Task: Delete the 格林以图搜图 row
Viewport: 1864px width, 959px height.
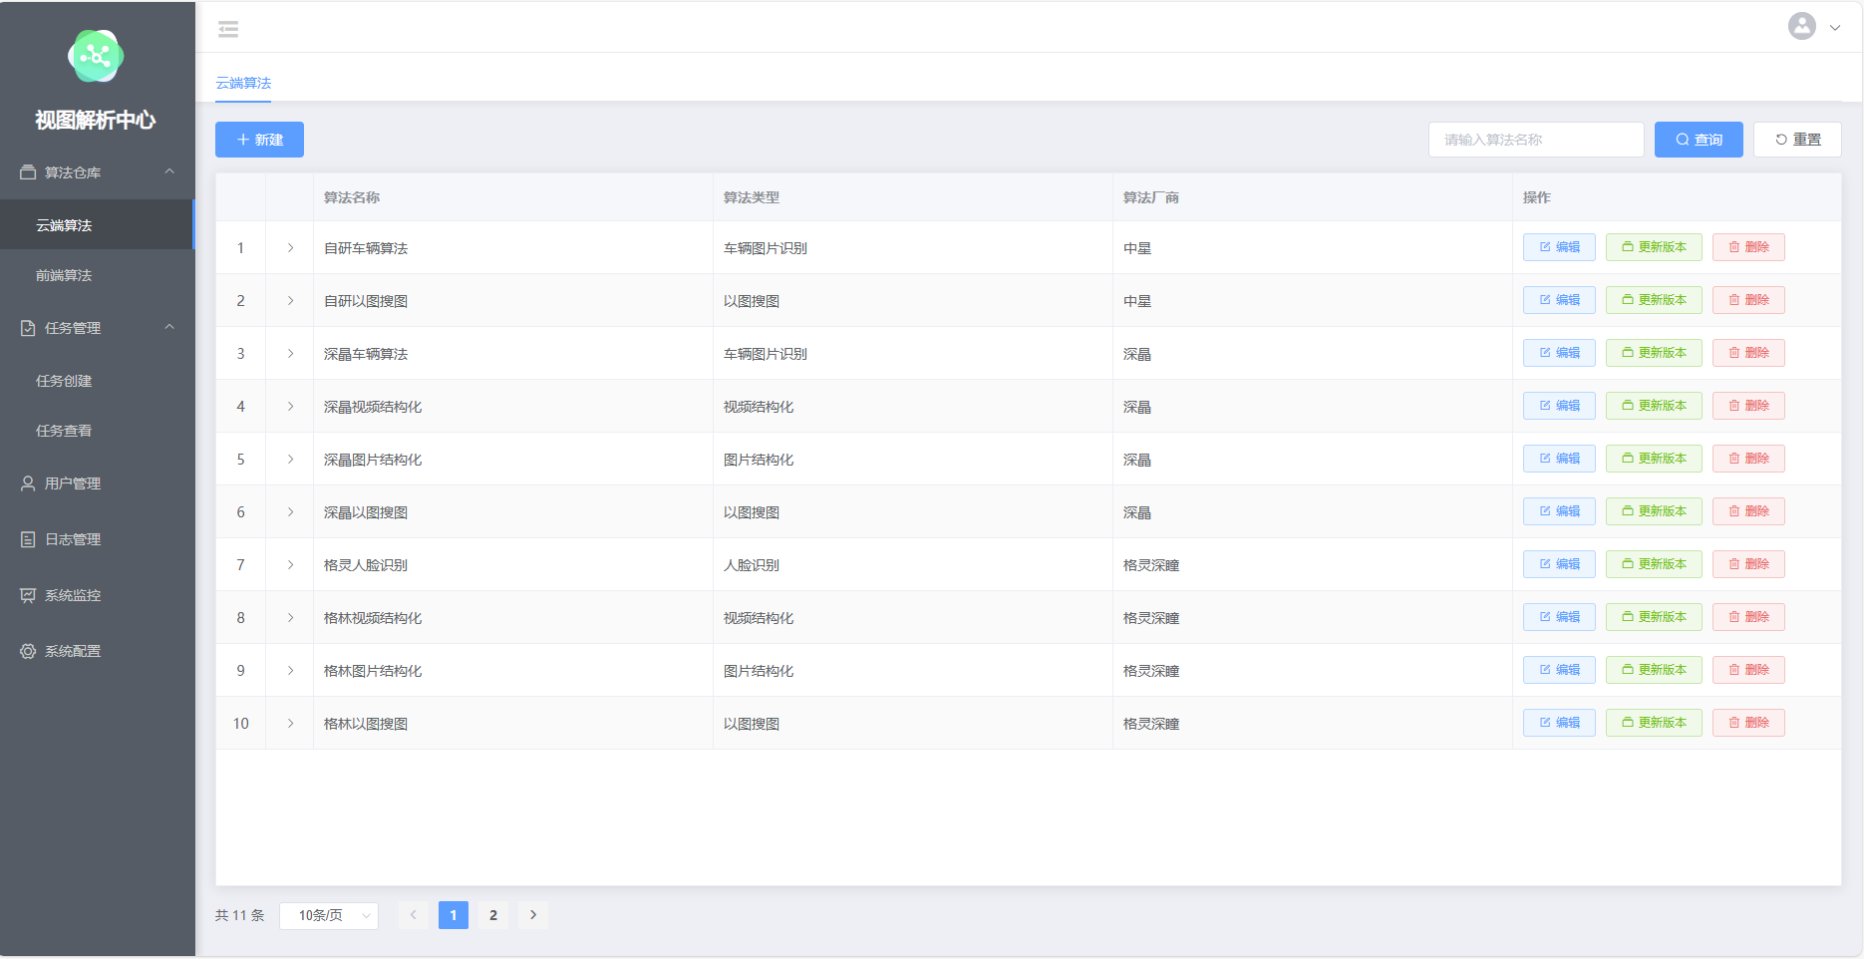Action: [1748, 723]
